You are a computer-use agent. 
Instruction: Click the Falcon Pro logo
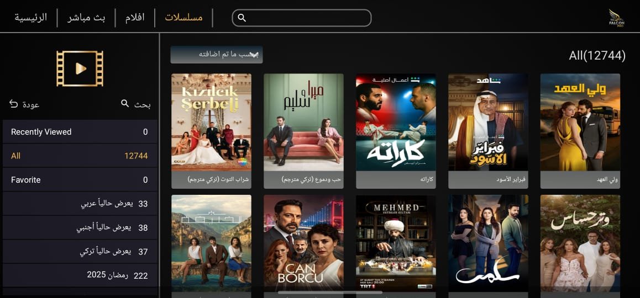click(616, 18)
